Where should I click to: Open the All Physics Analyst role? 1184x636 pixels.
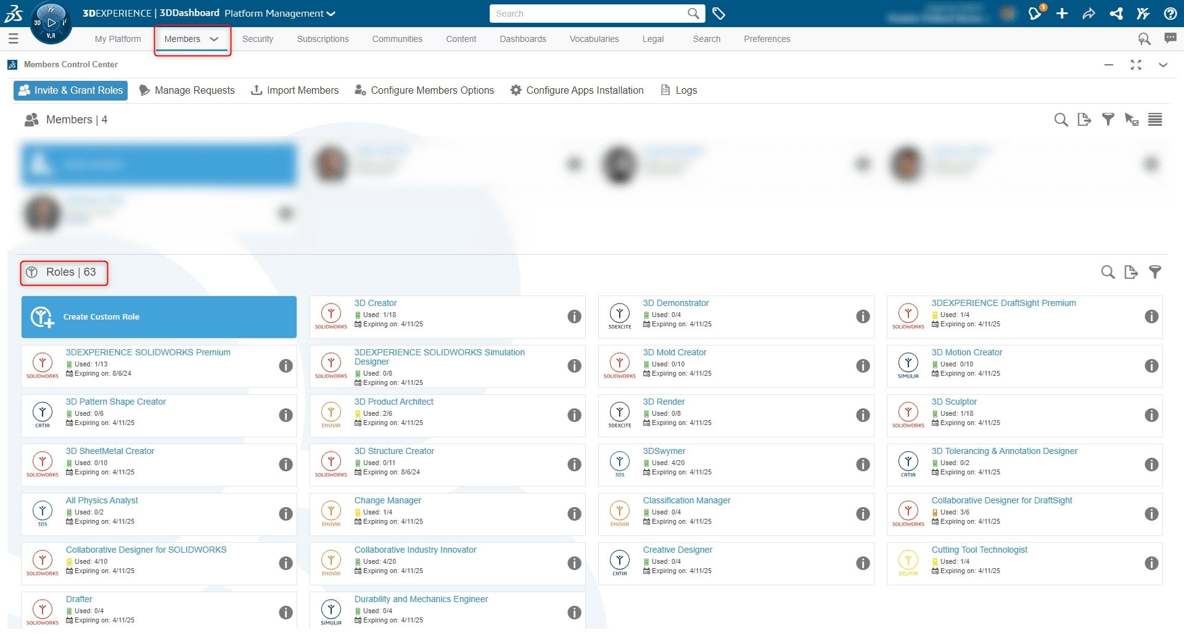tap(102, 500)
